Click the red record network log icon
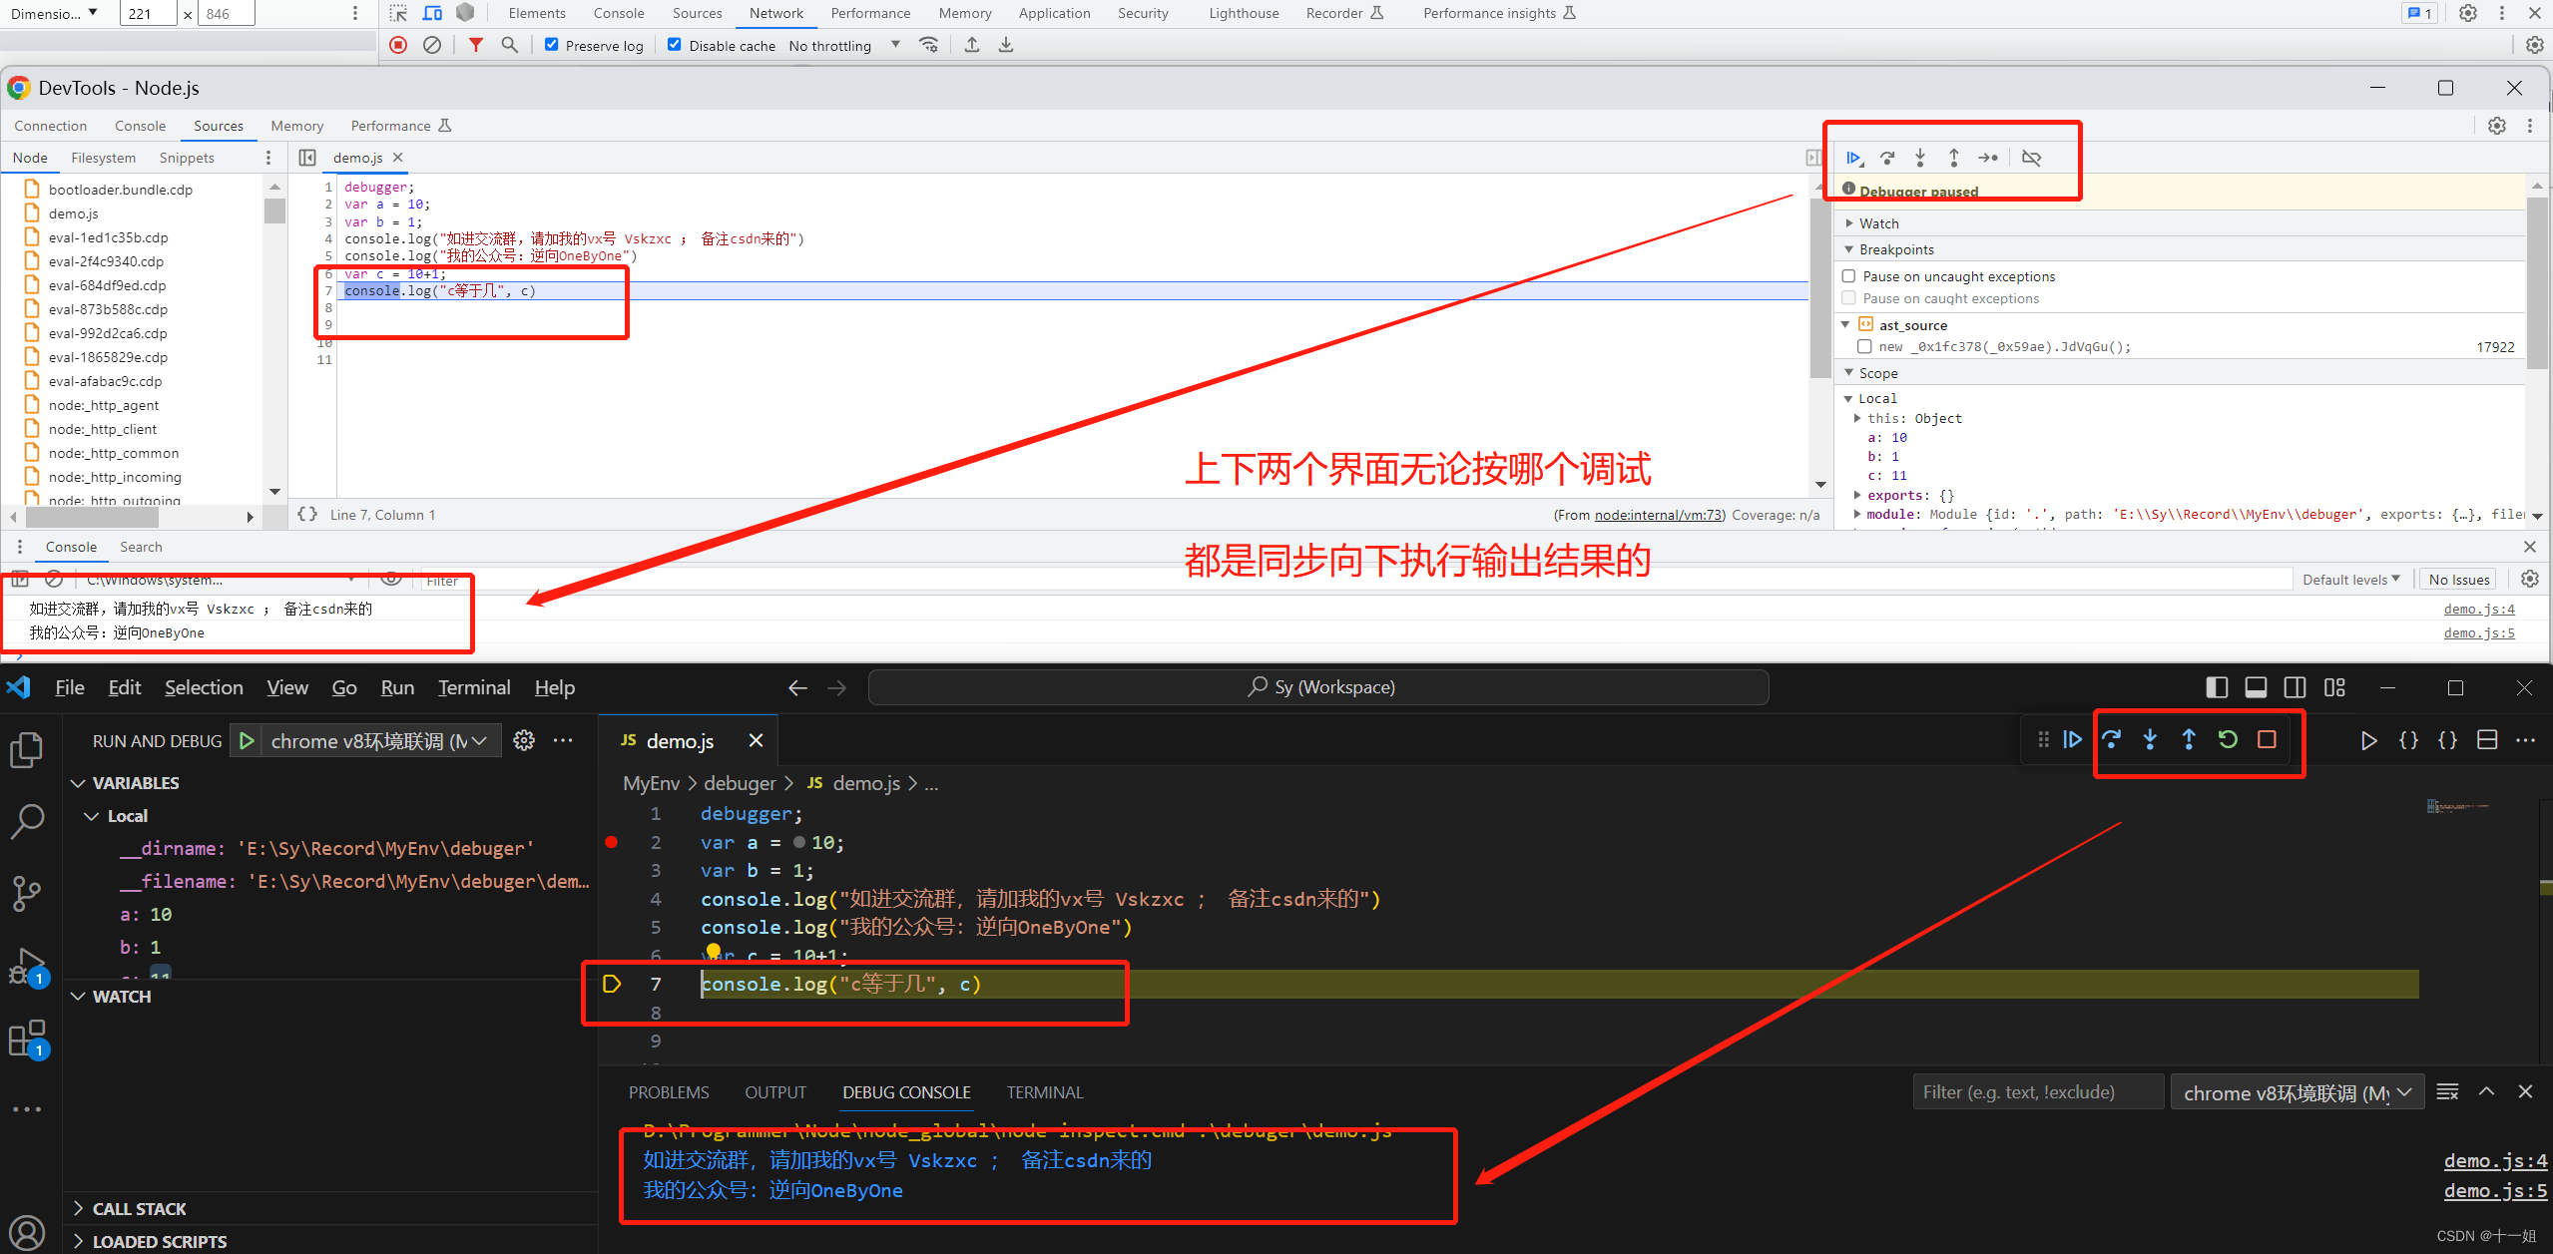This screenshot has width=2553, height=1254. click(398, 45)
